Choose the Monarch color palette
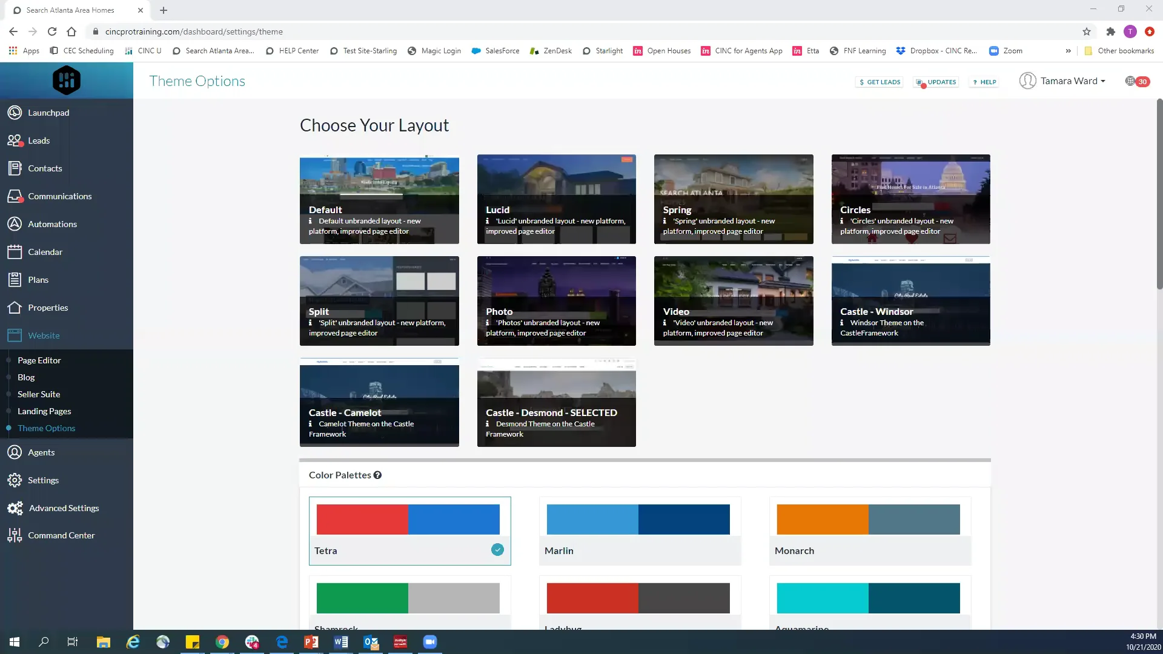 (870, 531)
